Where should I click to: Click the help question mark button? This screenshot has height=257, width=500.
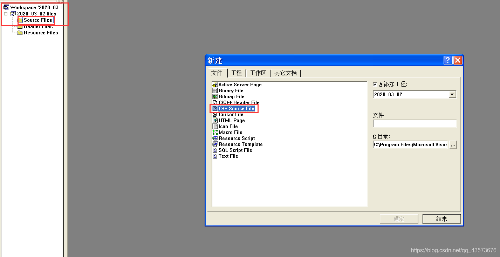pos(448,60)
